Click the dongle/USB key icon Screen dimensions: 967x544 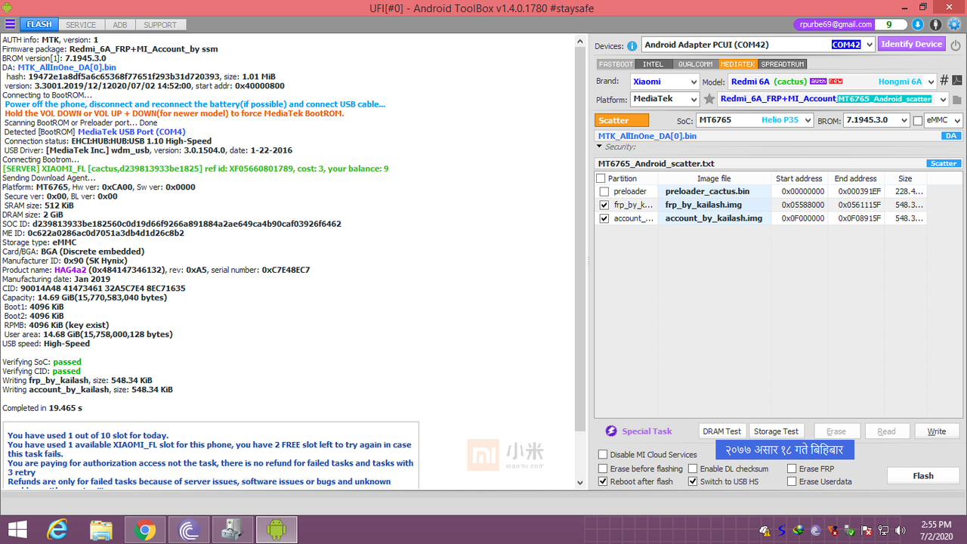point(936,25)
